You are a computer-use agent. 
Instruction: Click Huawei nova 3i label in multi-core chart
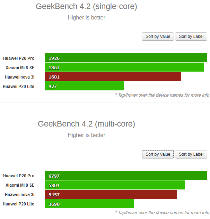(19, 195)
